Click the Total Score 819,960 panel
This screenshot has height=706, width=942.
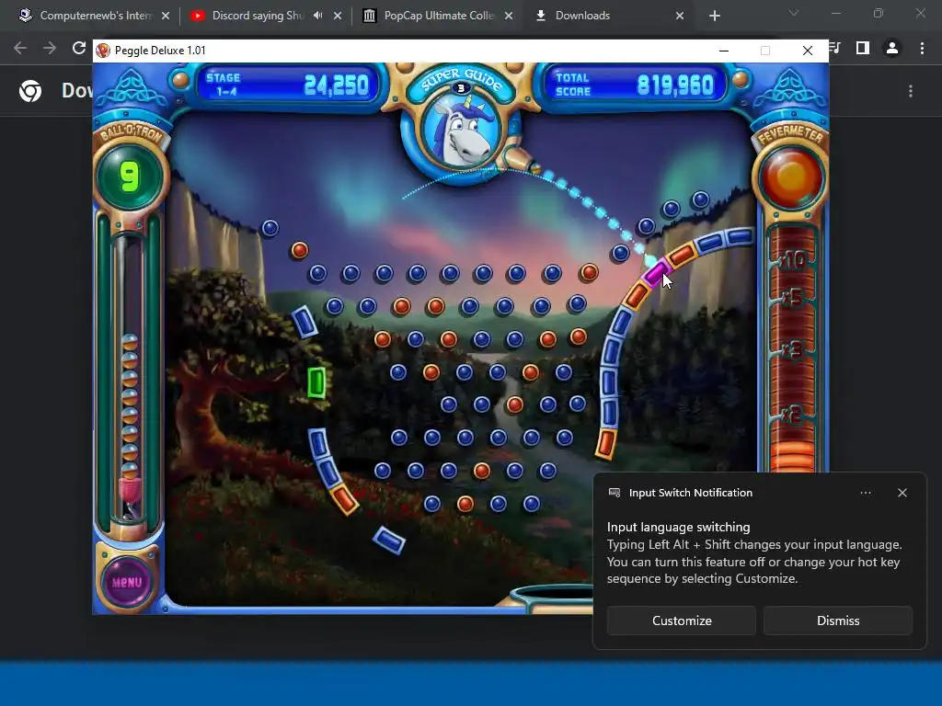[x=635, y=85]
